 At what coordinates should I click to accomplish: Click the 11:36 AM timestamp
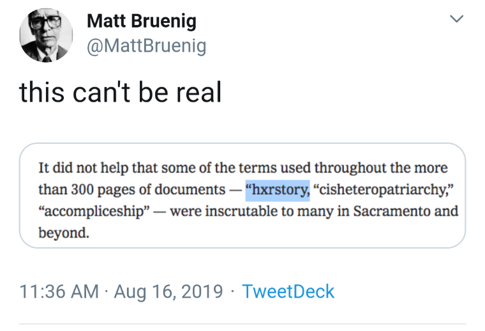[59, 291]
